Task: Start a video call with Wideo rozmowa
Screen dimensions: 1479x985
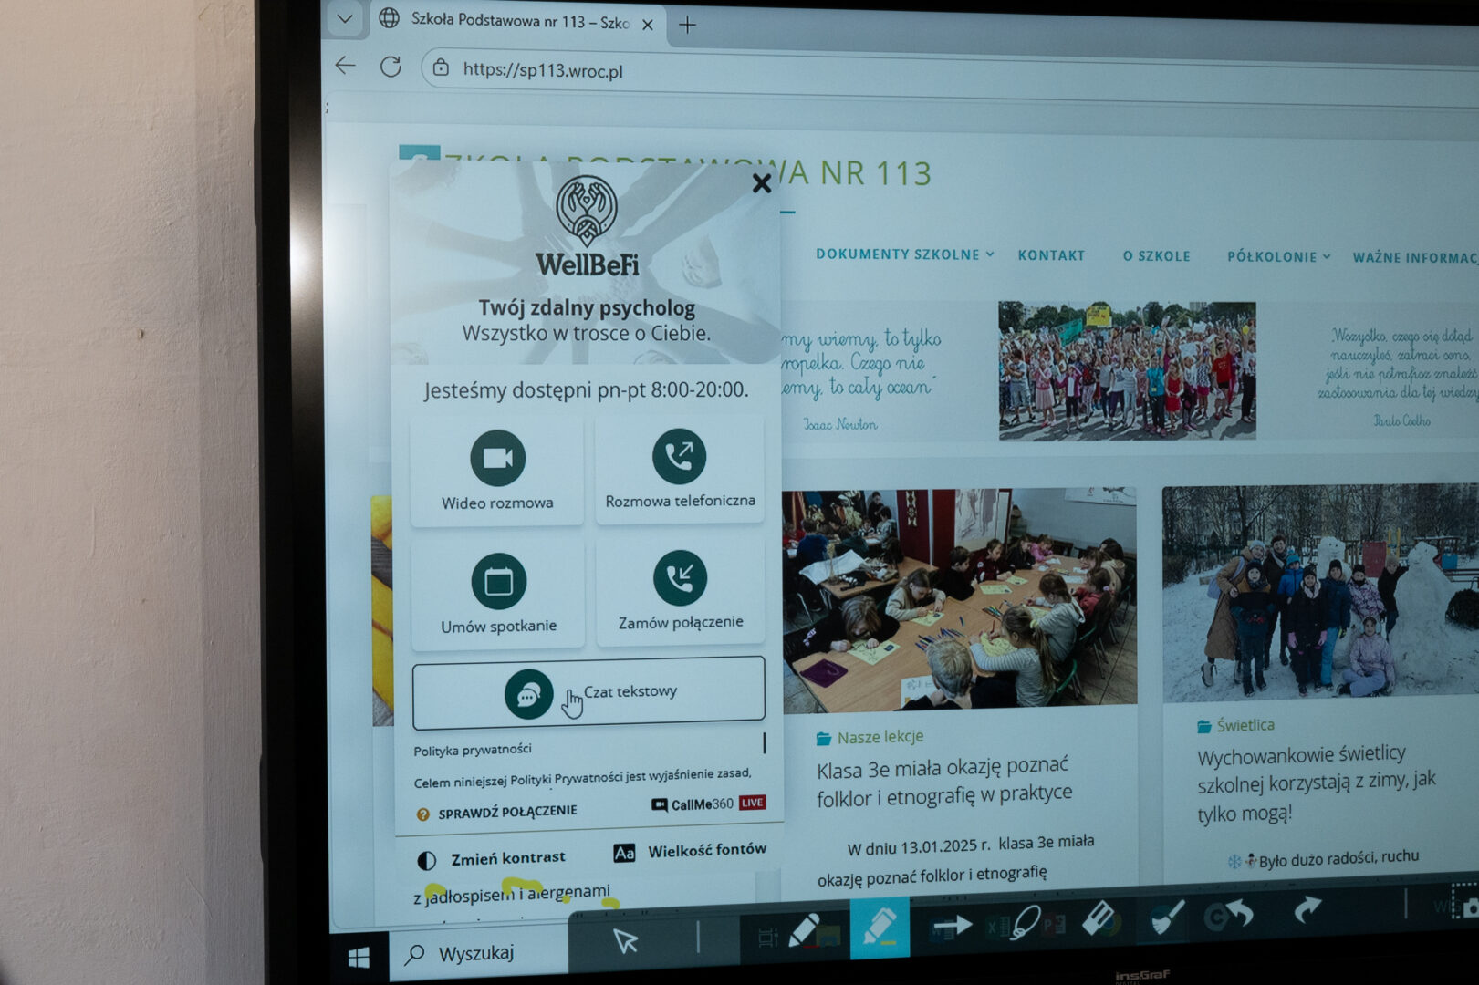Action: [497, 458]
